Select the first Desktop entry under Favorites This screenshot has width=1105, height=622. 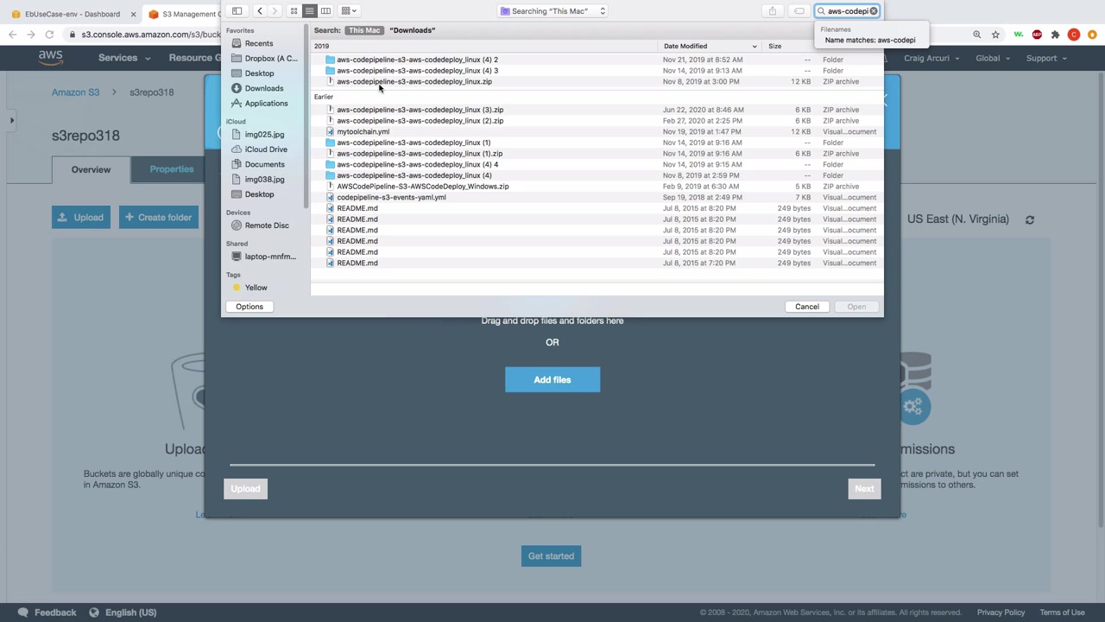(259, 73)
